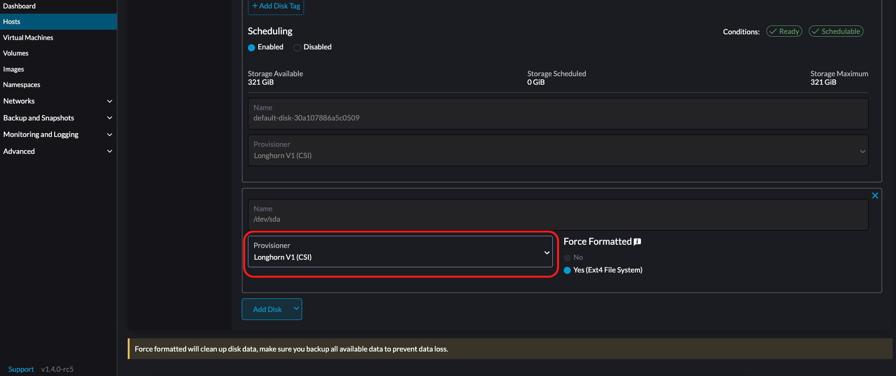Choose Yes (Ext4 File System) option
896x376 pixels.
pyautogui.click(x=567, y=270)
